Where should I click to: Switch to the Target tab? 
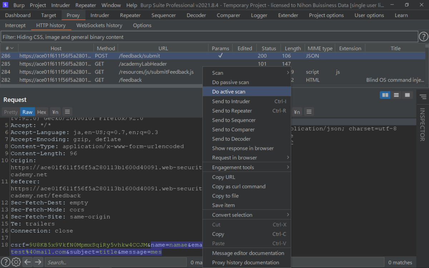pos(49,15)
